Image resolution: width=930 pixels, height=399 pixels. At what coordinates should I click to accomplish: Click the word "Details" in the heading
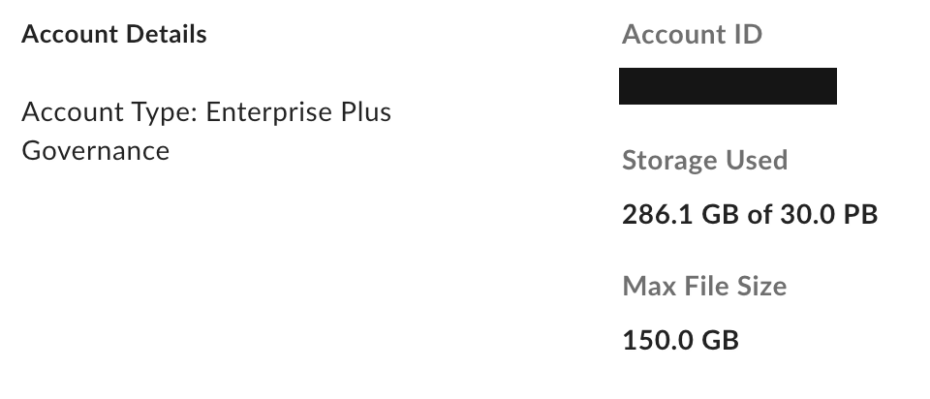(x=168, y=35)
